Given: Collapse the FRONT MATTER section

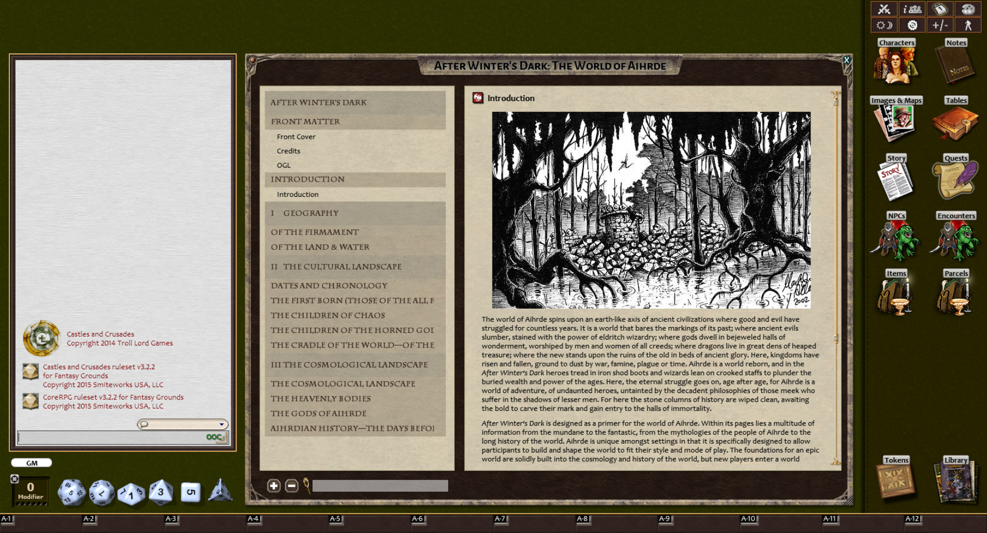Looking at the screenshot, I should 355,122.
